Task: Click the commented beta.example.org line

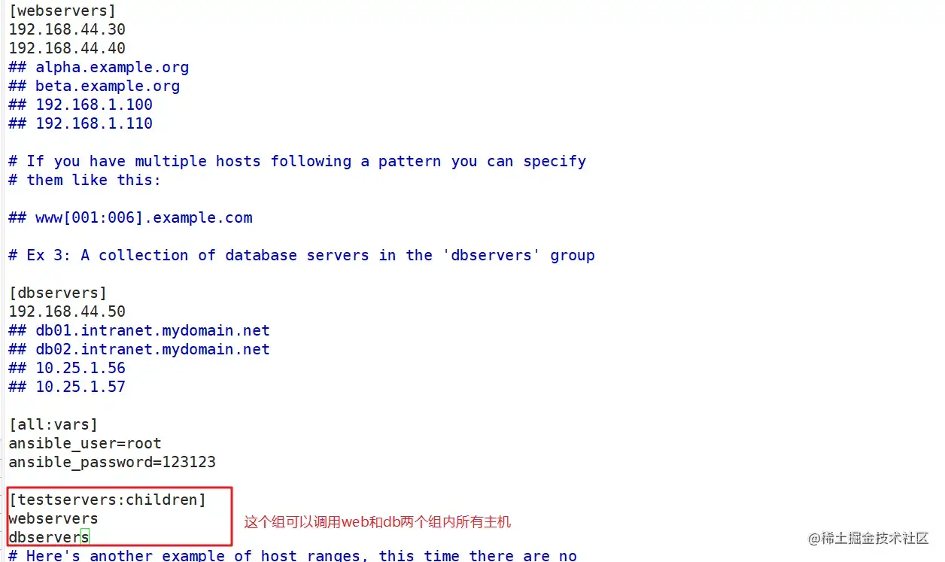Action: (94, 87)
